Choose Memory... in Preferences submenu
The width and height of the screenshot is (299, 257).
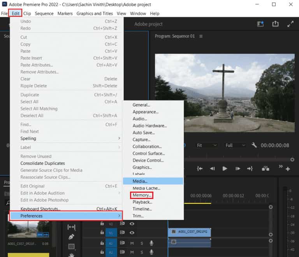pyautogui.click(x=142, y=195)
